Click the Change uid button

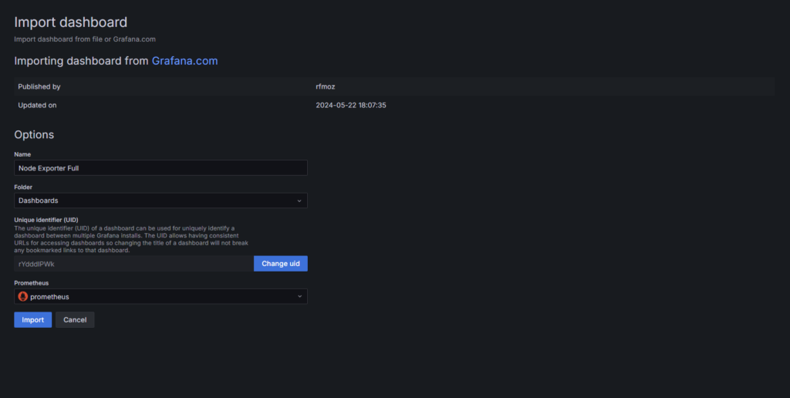(281, 264)
